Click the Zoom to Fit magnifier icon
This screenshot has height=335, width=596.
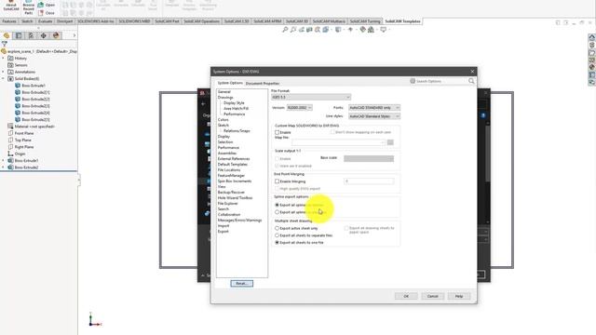[285, 29]
